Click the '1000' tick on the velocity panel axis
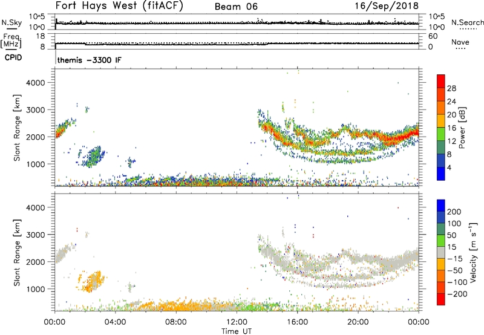Viewport: 484px width, 335px height. tap(35, 289)
